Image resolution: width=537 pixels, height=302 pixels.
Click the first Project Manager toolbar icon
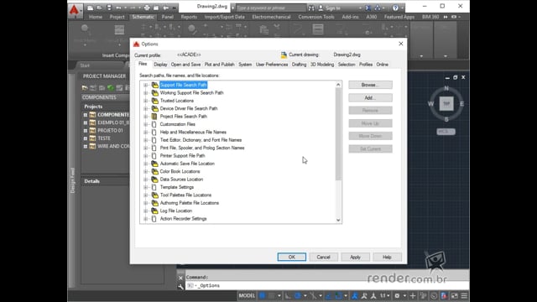coord(85,88)
